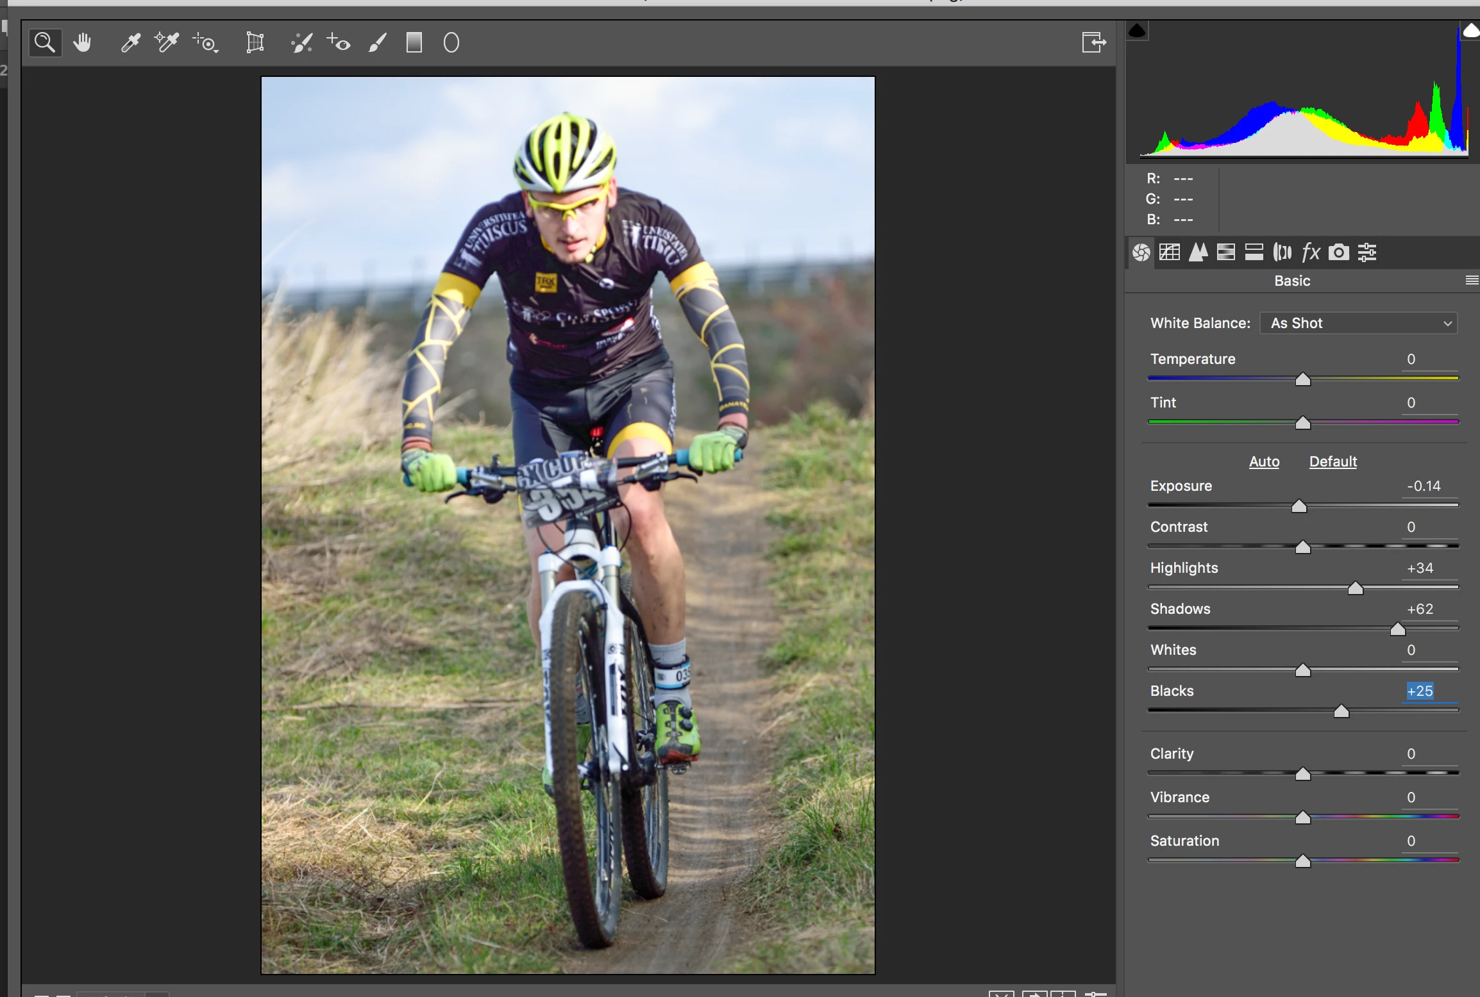Choose the Graduated Filter tool
Screen dimensions: 1480x997
pyautogui.click(x=414, y=43)
